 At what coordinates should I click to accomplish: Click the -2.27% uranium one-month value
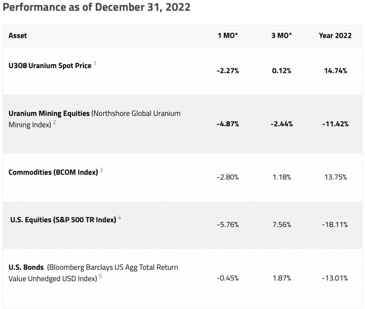(228, 71)
